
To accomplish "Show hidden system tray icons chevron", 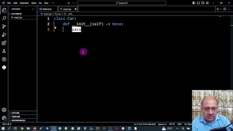I will coord(177,128).
